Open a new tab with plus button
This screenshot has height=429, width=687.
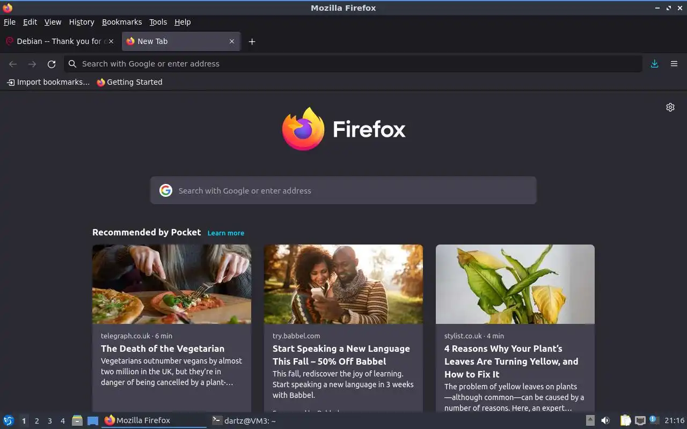click(x=252, y=41)
